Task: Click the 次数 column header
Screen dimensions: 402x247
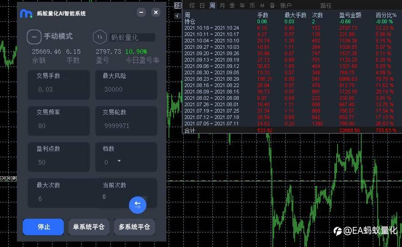Action: [317, 15]
